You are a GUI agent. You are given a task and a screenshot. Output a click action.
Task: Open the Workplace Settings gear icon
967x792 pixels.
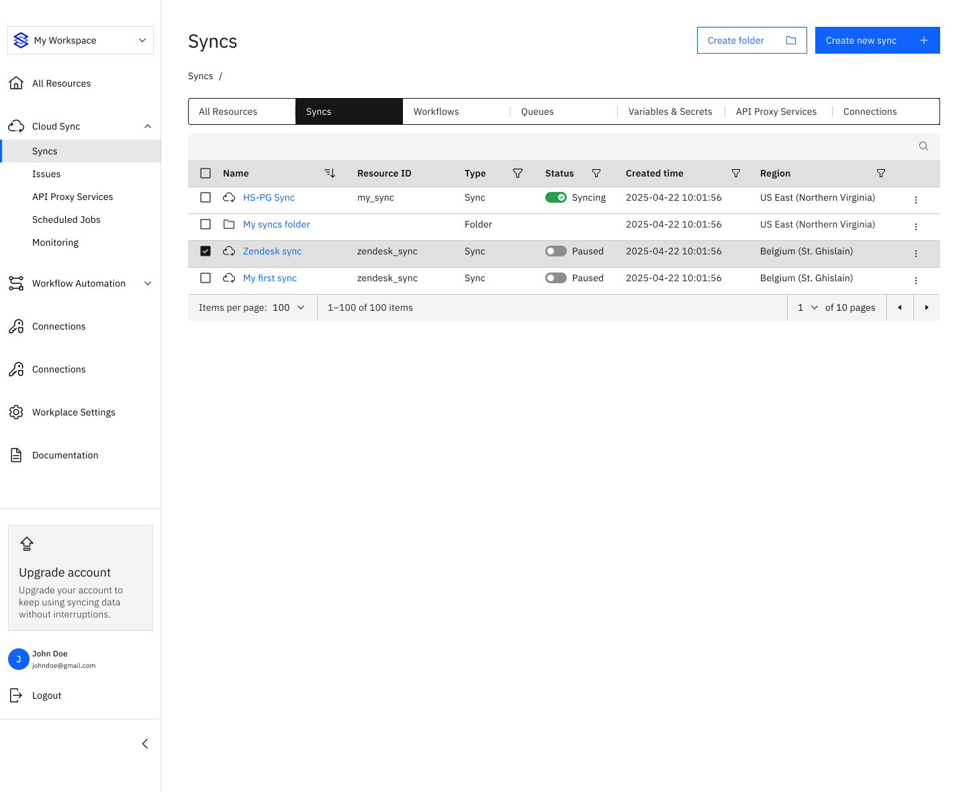16,412
